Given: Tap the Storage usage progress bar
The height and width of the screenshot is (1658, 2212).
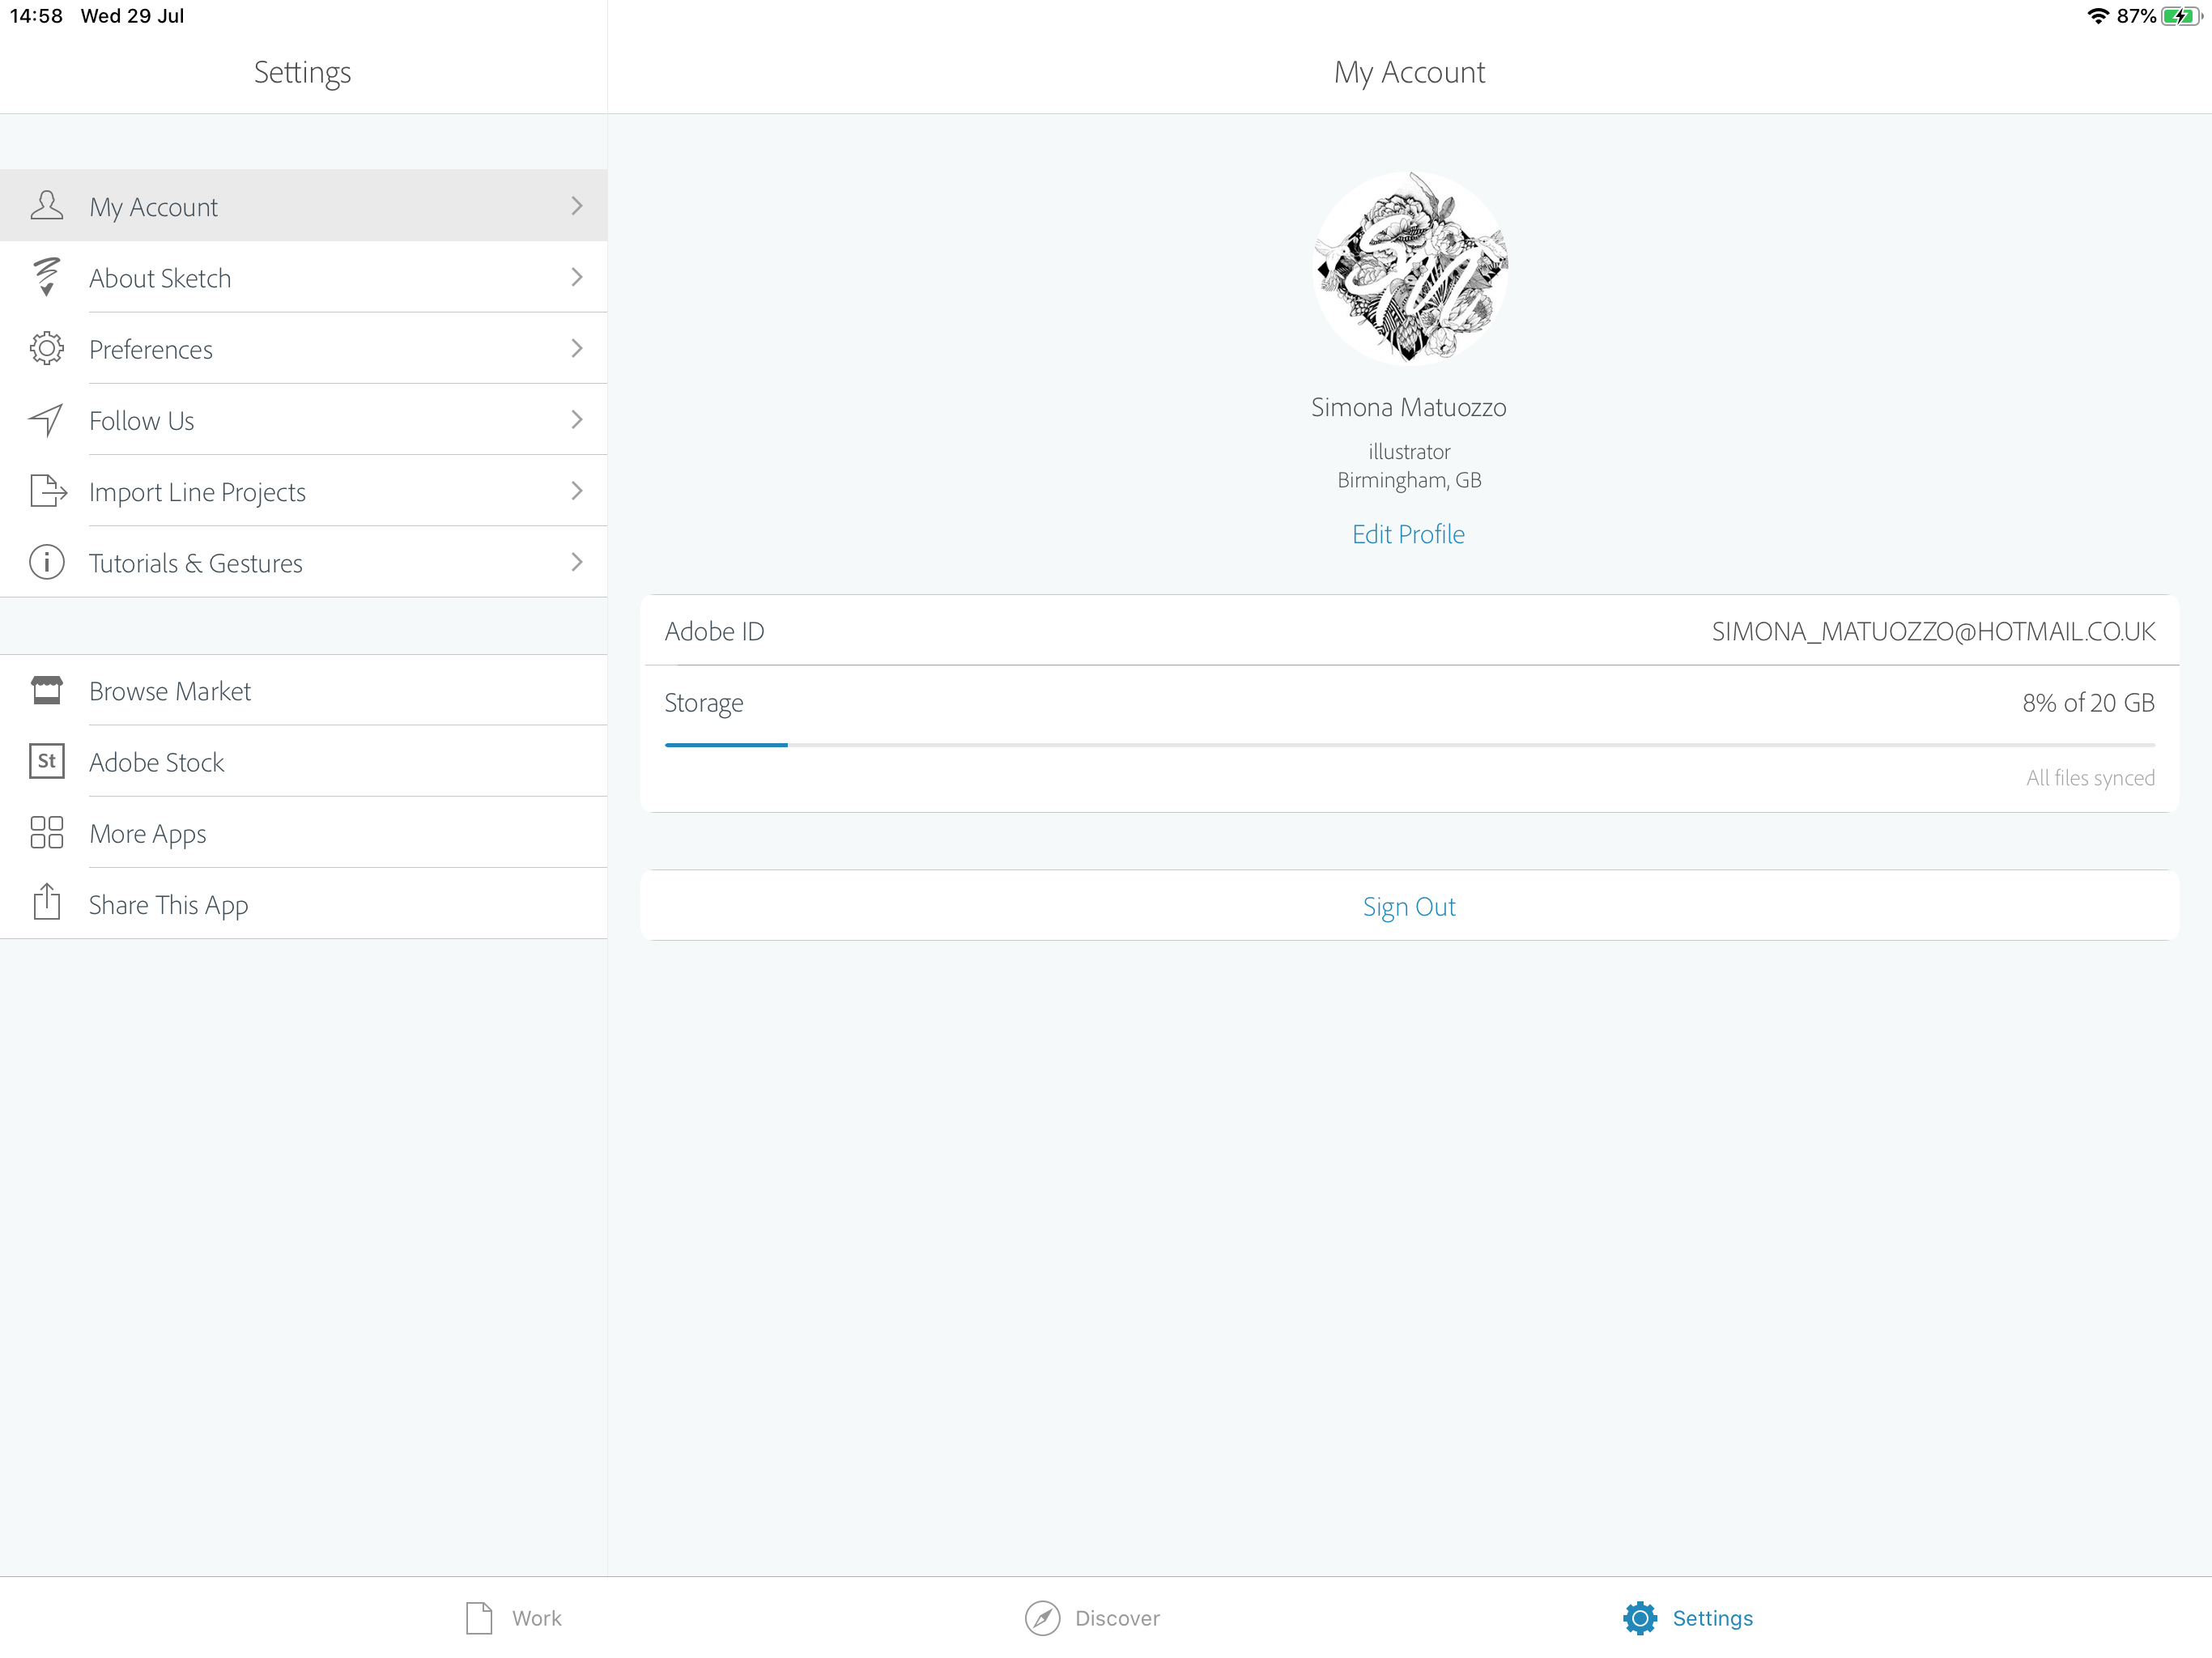Looking at the screenshot, I should click(1408, 745).
